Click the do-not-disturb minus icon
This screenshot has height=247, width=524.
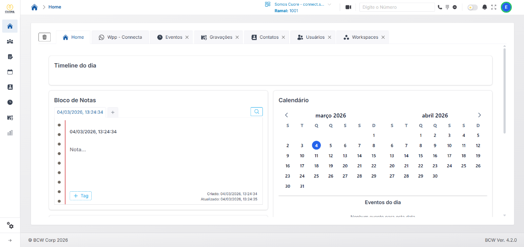[x=455, y=7]
